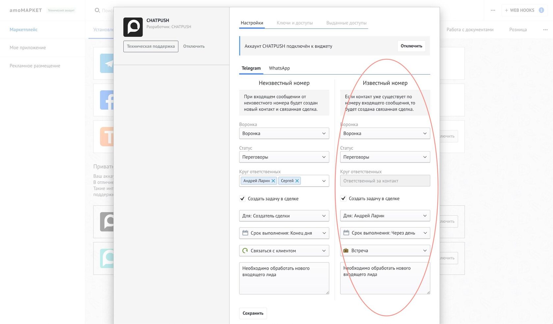Click the CHATPUSH widget logo
Screen dimensions: 553x324
tap(133, 27)
